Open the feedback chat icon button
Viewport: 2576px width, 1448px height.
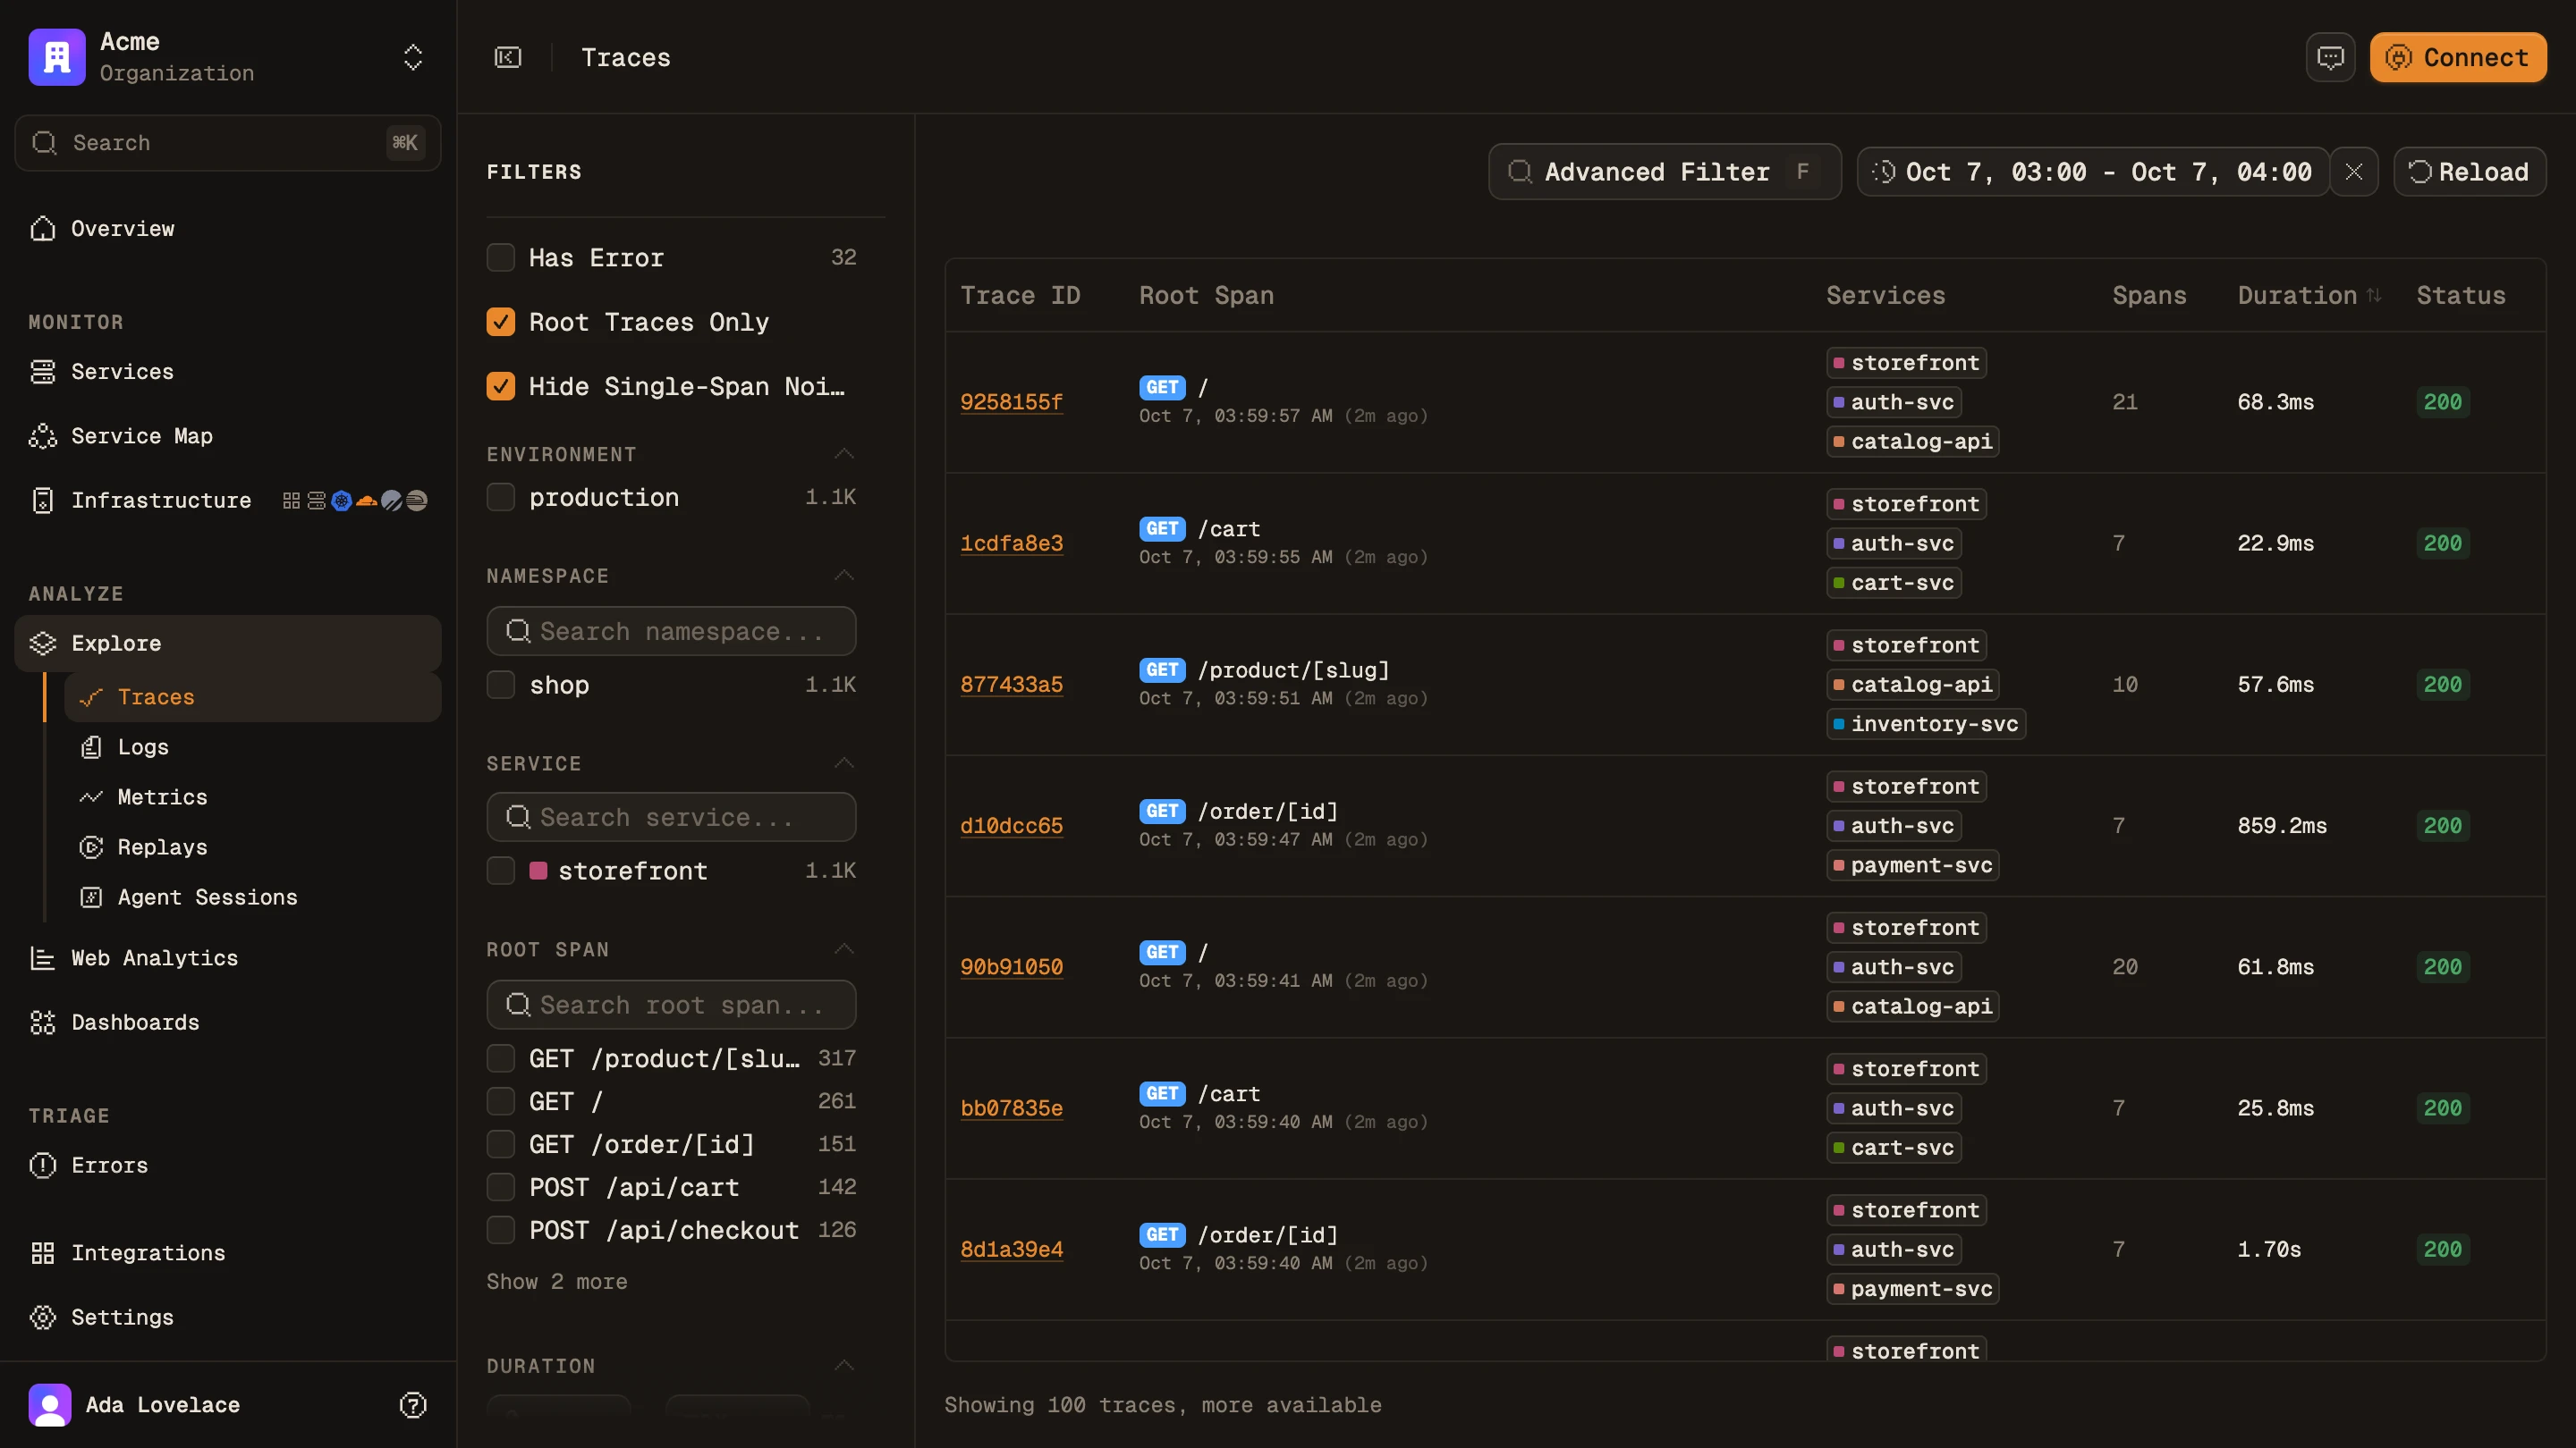tap(2330, 57)
